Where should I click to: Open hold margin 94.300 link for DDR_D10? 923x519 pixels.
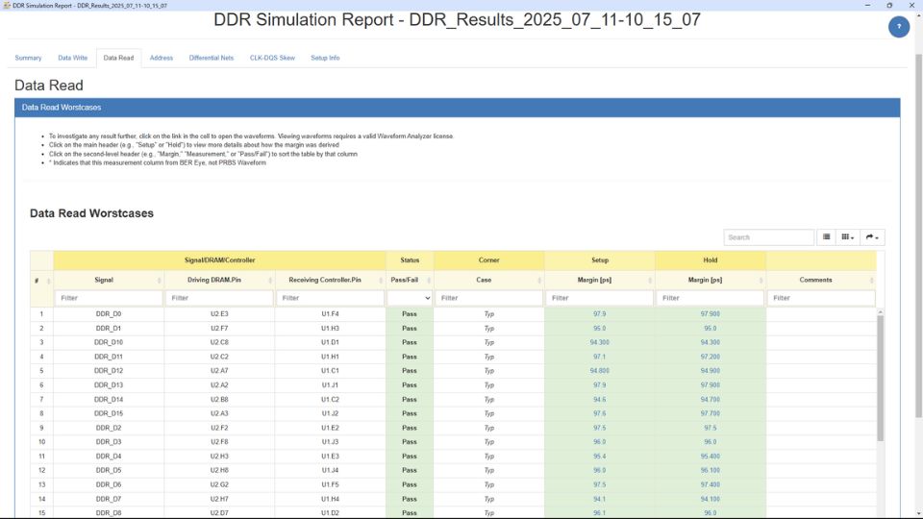pyautogui.click(x=711, y=342)
